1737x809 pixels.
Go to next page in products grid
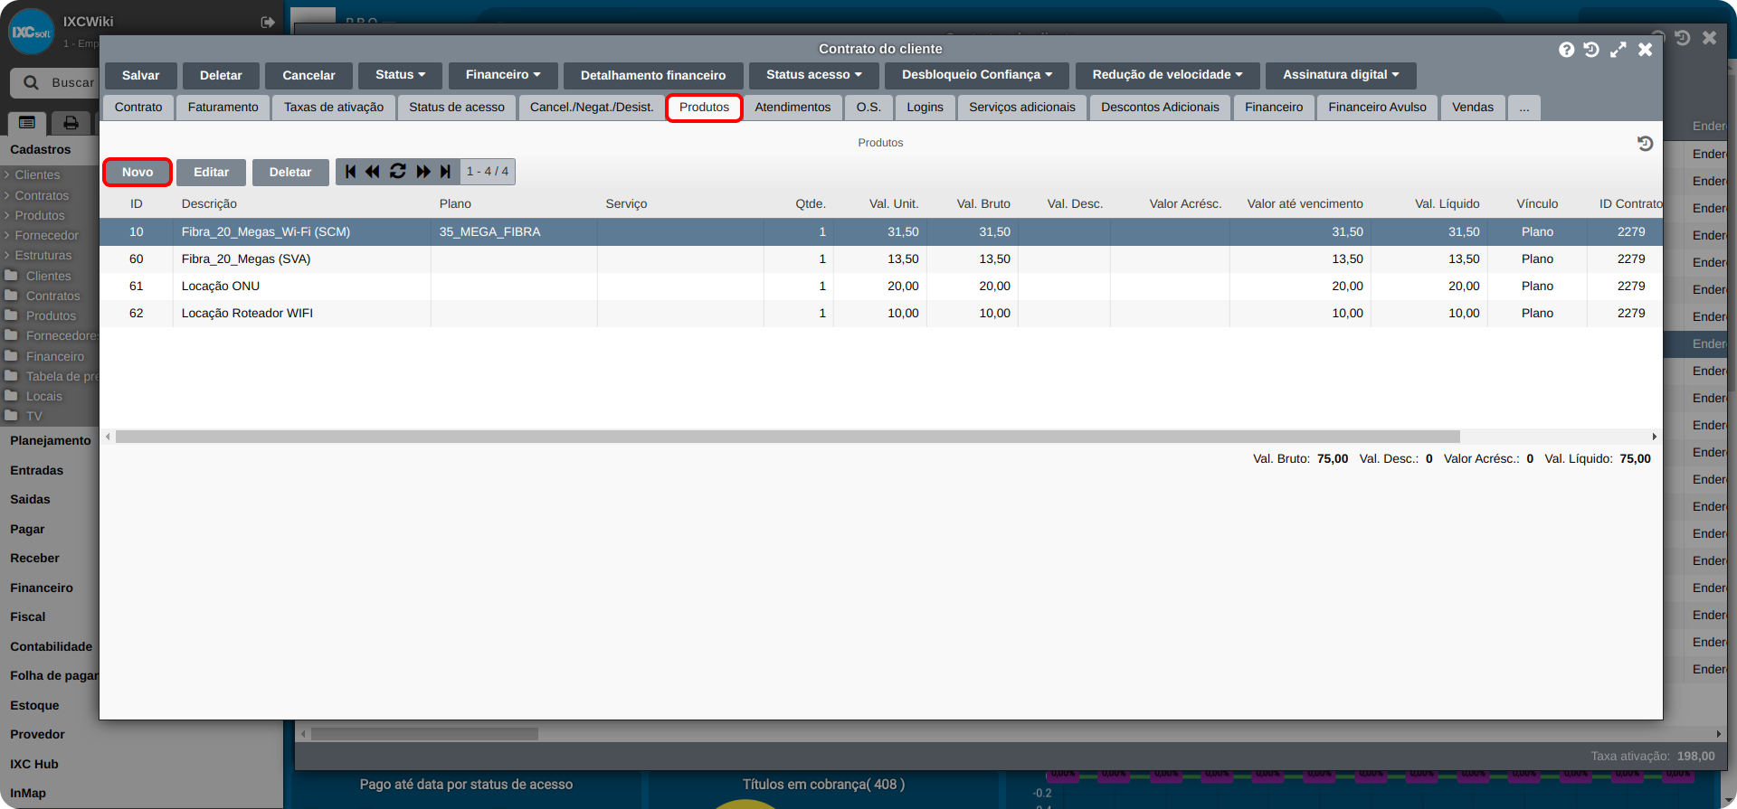pyautogui.click(x=422, y=172)
